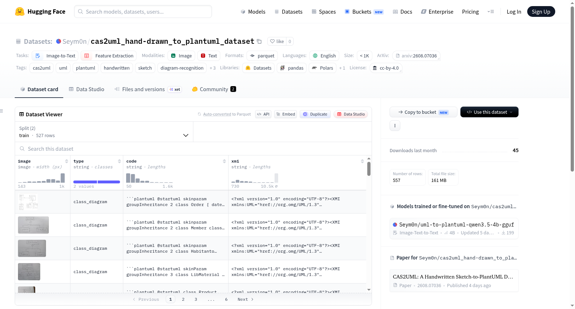This screenshot has width=575, height=309.
Task: Click the Datasets library tag
Action: coord(258,68)
